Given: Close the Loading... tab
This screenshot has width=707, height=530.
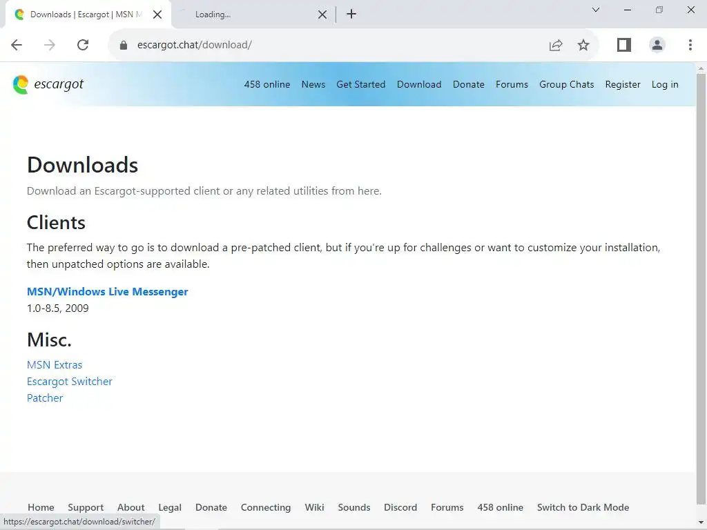Looking at the screenshot, I should click(x=322, y=15).
